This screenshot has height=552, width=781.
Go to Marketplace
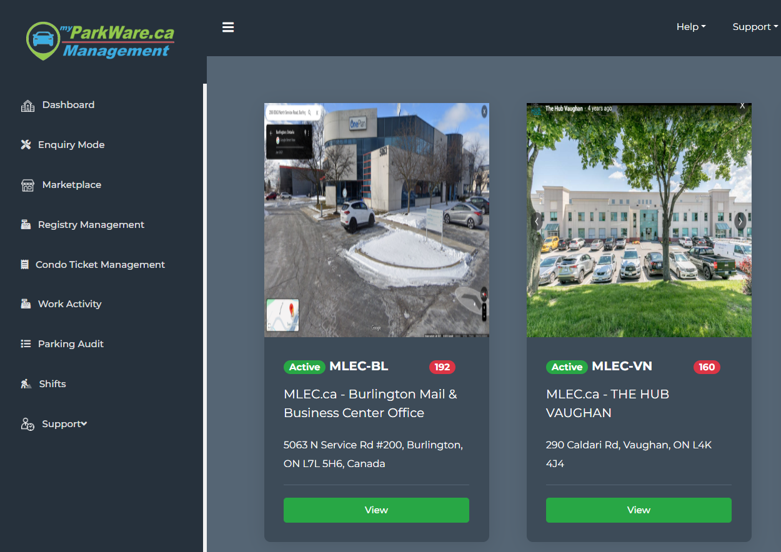coord(72,185)
